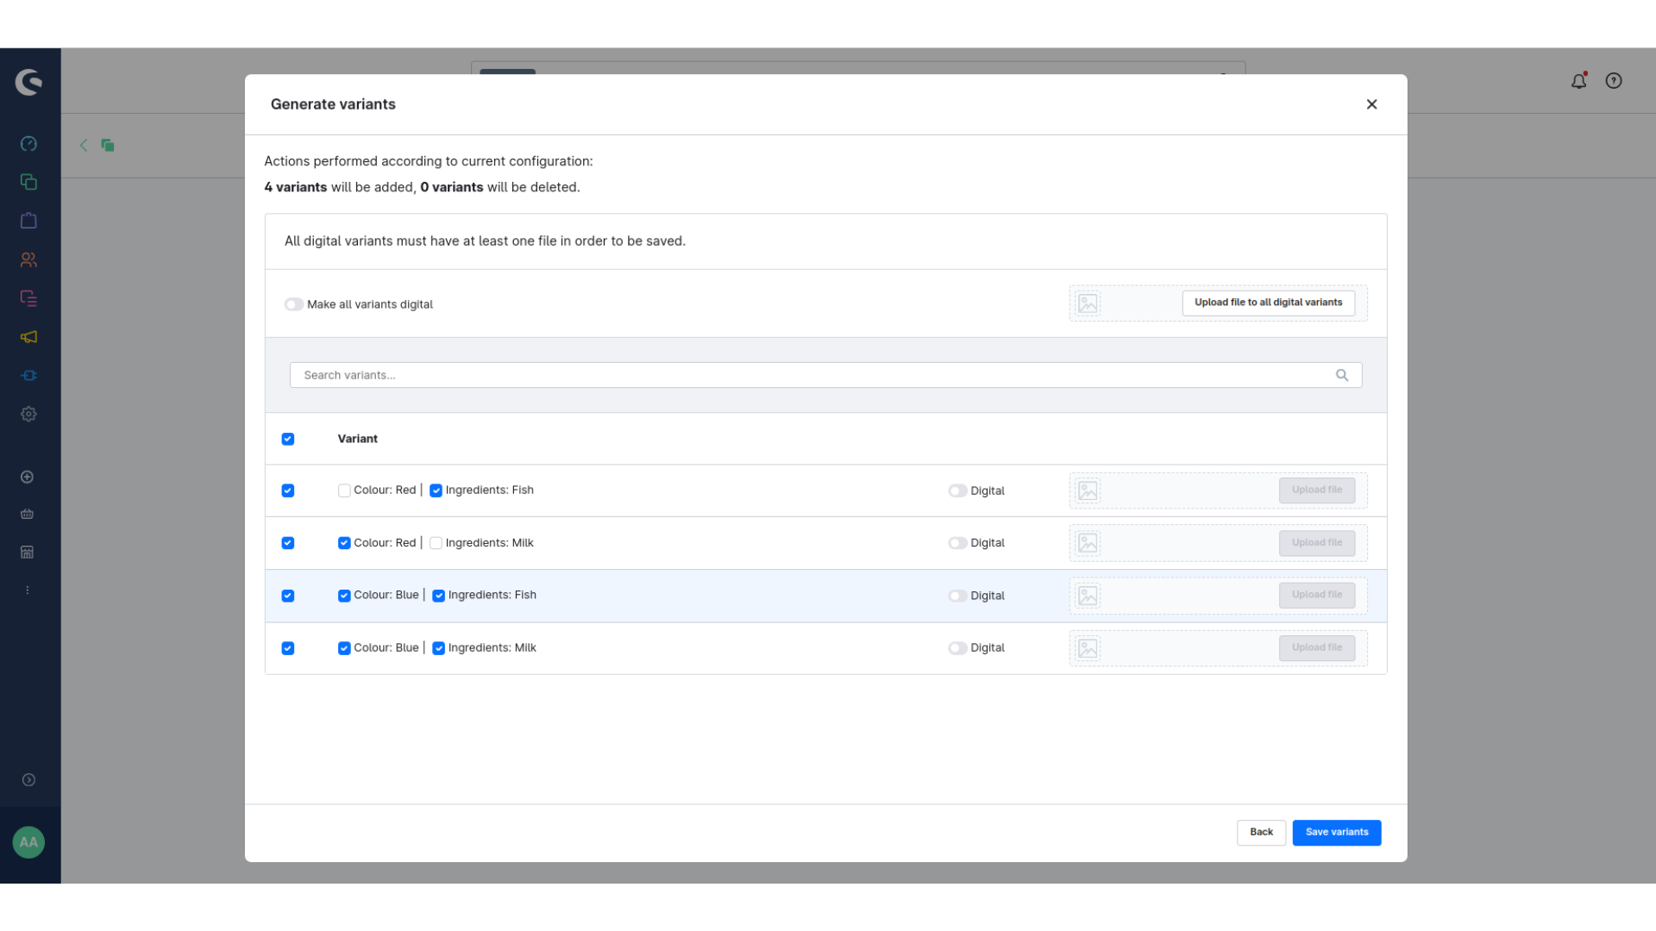Check Colour: Red box in Fish row
The image size is (1656, 931).
pyautogui.click(x=344, y=490)
